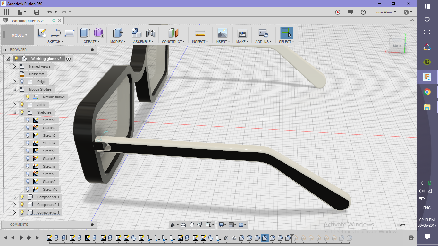Image resolution: width=438 pixels, height=246 pixels.
Task: Toggle visibility bulb of Sketch1
Action: tap(28, 120)
